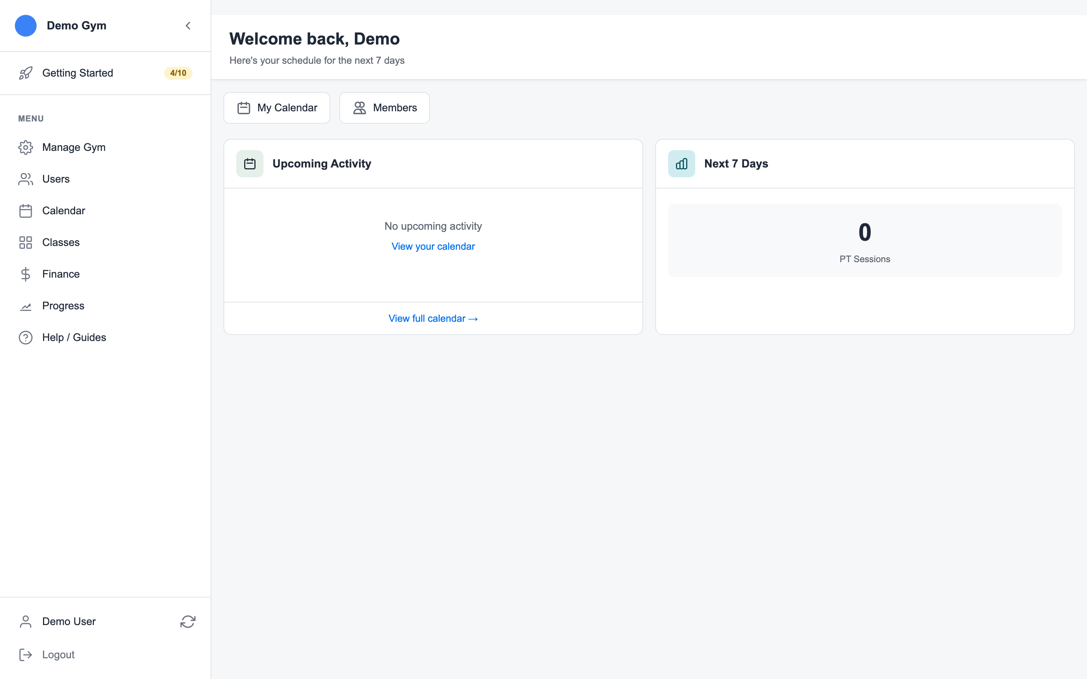Image resolution: width=1087 pixels, height=679 pixels.
Task: Click the refresh/switch arrows icon beside Demo User
Action: click(x=188, y=622)
